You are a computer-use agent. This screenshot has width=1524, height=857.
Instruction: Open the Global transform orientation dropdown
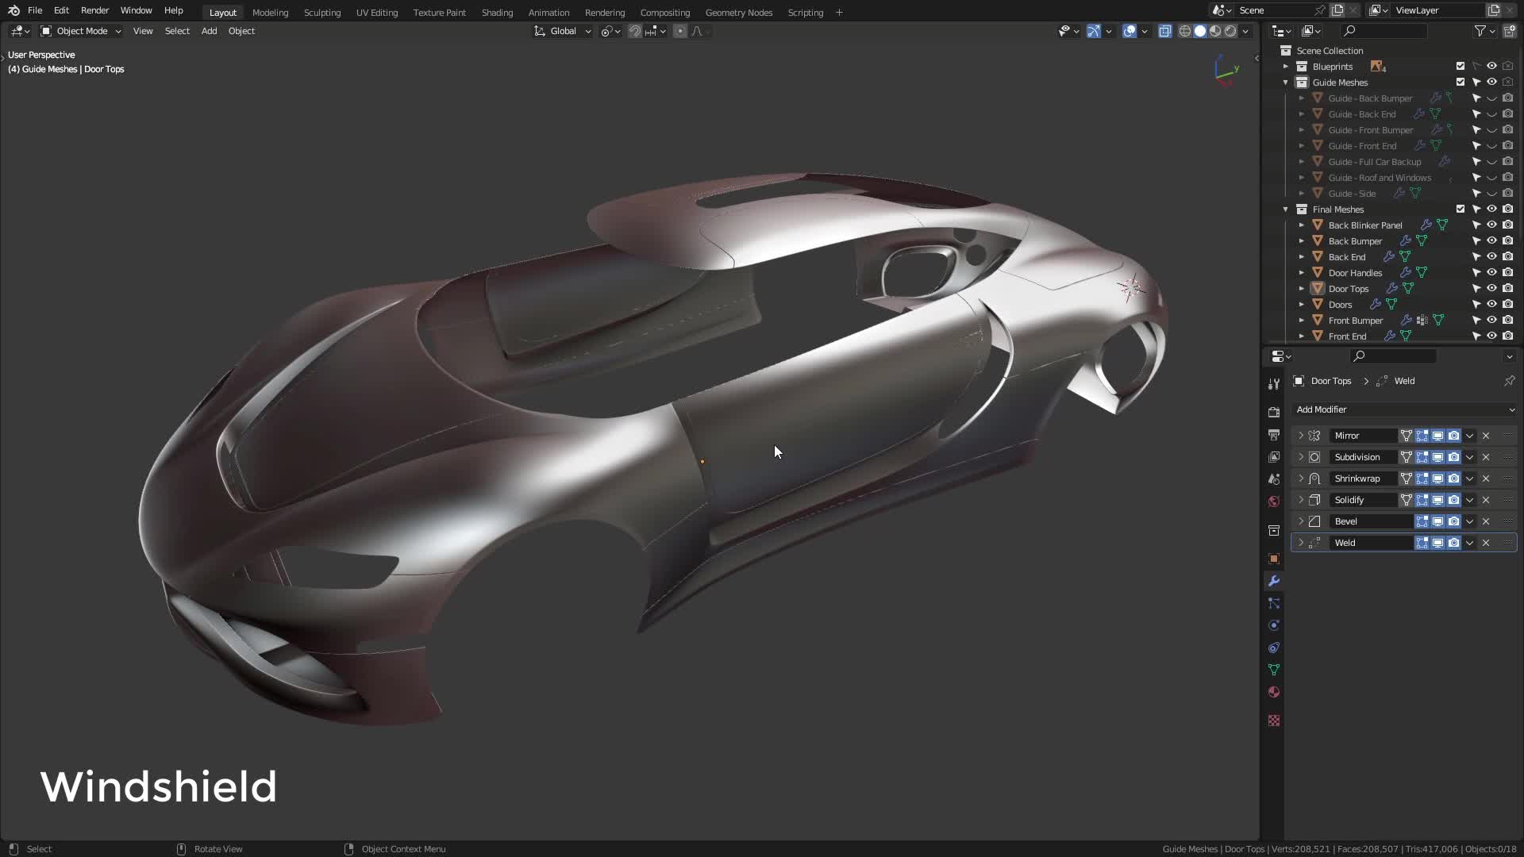[x=563, y=31]
